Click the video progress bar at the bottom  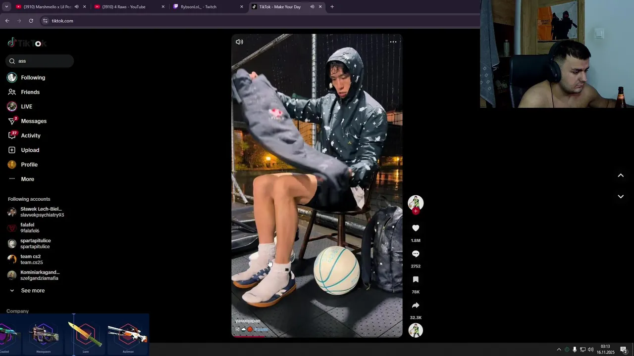pyautogui.click(x=317, y=336)
